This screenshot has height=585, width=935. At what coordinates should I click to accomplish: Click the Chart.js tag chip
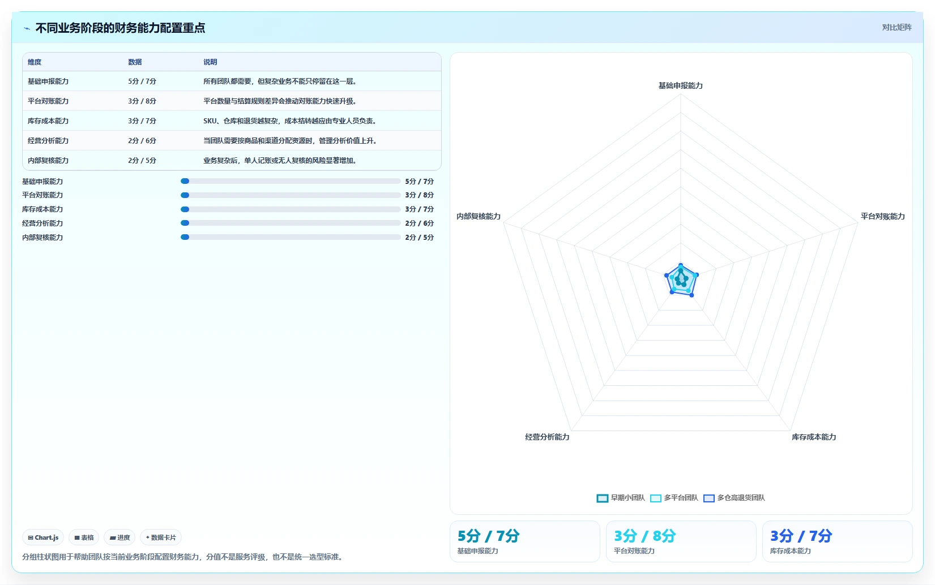(x=43, y=537)
